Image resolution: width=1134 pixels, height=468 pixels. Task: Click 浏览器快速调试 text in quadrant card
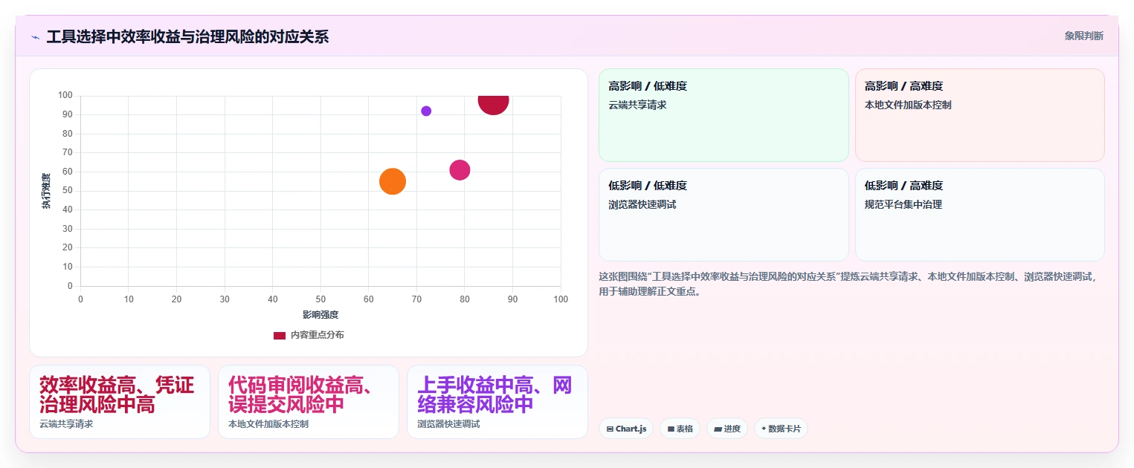(642, 204)
